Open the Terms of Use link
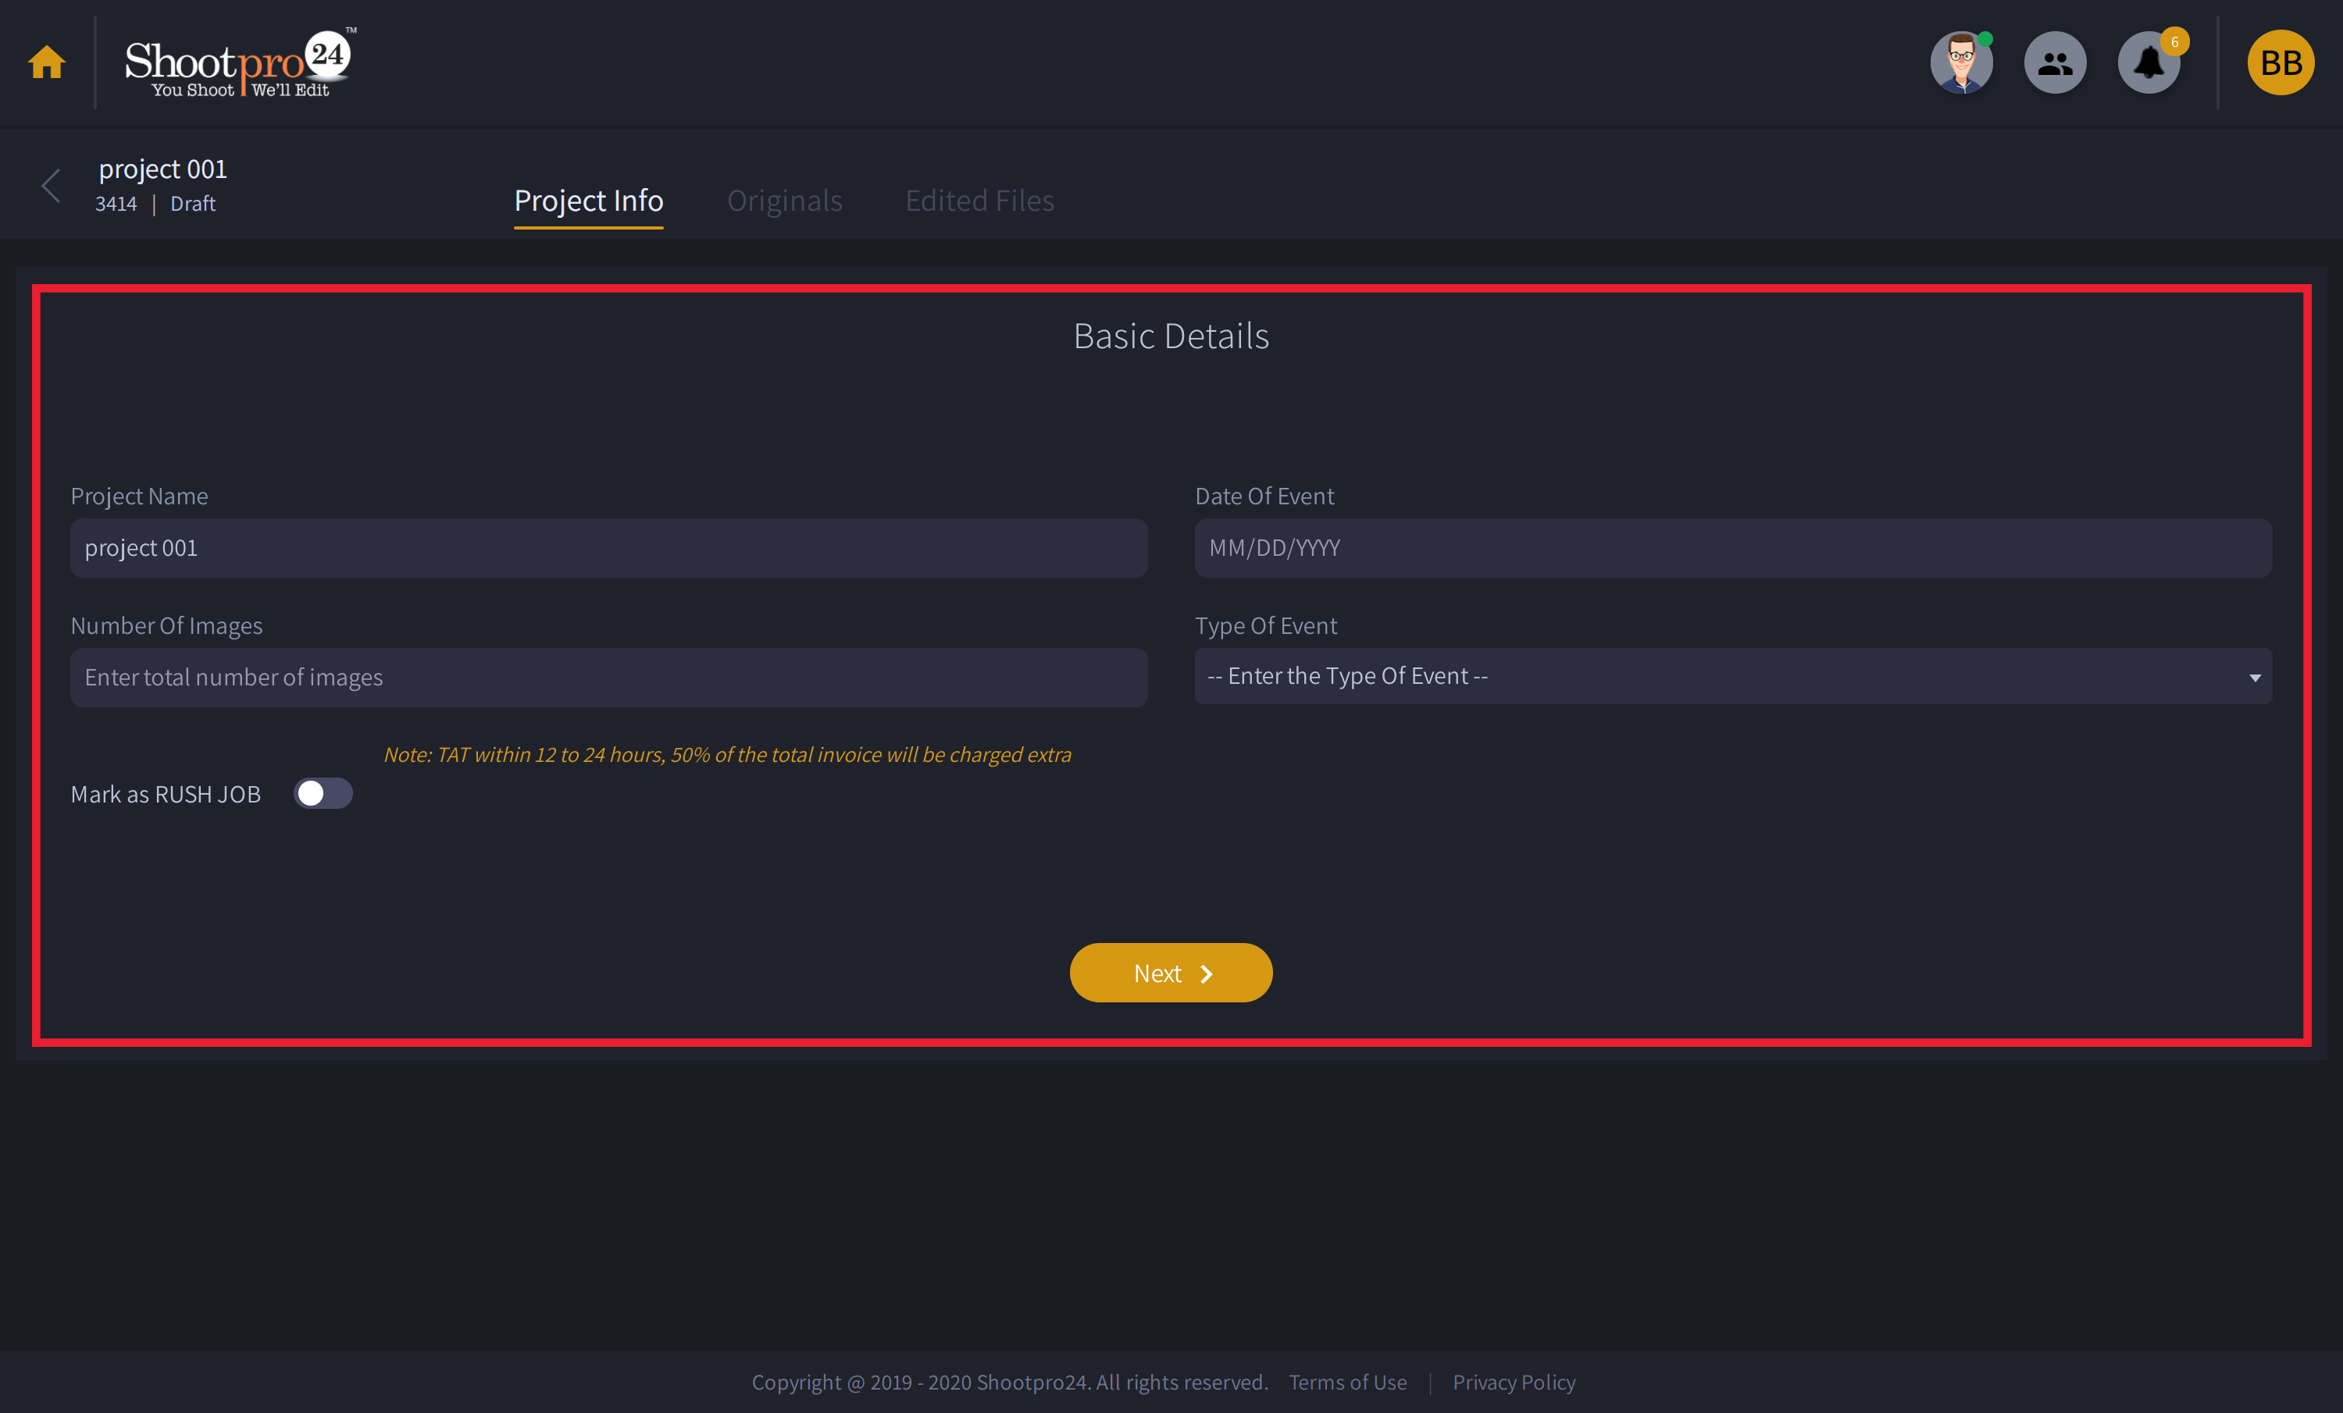2343x1413 pixels. click(x=1346, y=1383)
